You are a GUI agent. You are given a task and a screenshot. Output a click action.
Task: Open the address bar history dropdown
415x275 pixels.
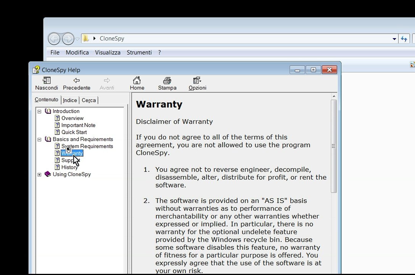[394, 39]
